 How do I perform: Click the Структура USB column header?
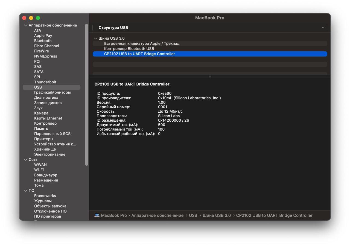113,28
